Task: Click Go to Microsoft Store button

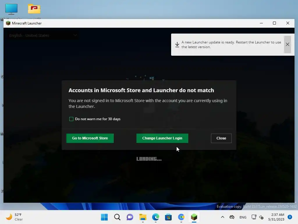Action: pos(90,138)
